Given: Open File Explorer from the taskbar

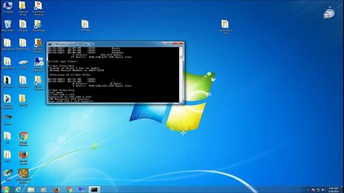Looking at the screenshot, I should pyautogui.click(x=31, y=189).
